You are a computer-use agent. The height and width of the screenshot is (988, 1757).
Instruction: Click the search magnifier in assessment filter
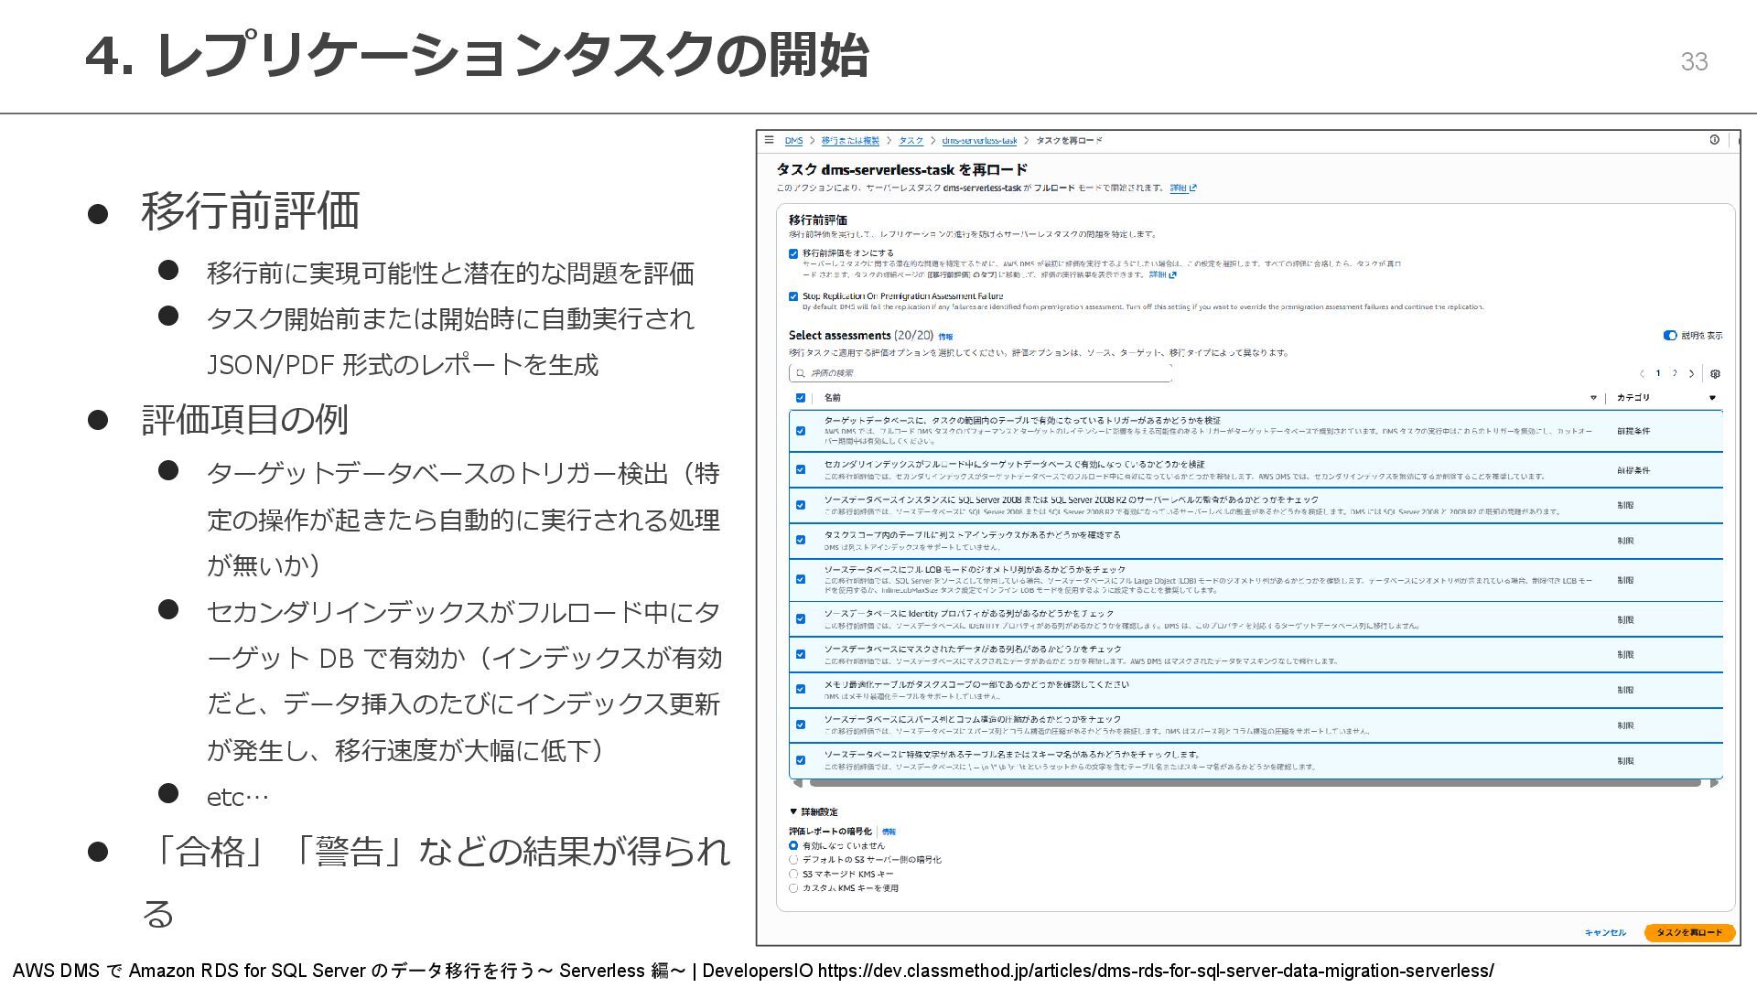point(801,373)
